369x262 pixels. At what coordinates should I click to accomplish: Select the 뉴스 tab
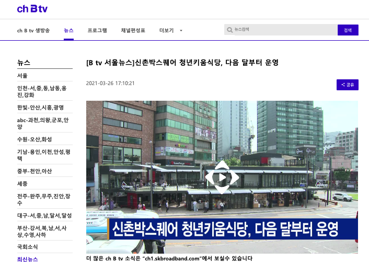68,31
